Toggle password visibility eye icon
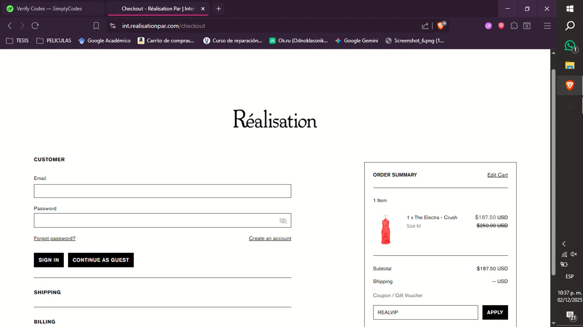Image resolution: width=583 pixels, height=327 pixels. point(283,221)
